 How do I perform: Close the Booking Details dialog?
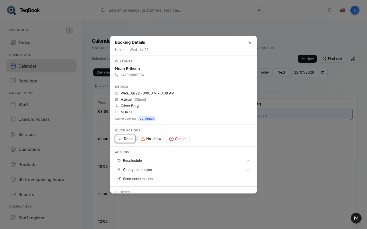(x=250, y=43)
